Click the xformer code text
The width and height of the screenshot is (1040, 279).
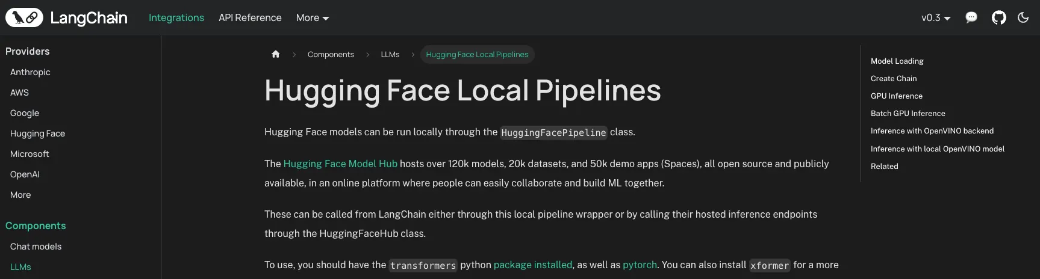point(770,265)
